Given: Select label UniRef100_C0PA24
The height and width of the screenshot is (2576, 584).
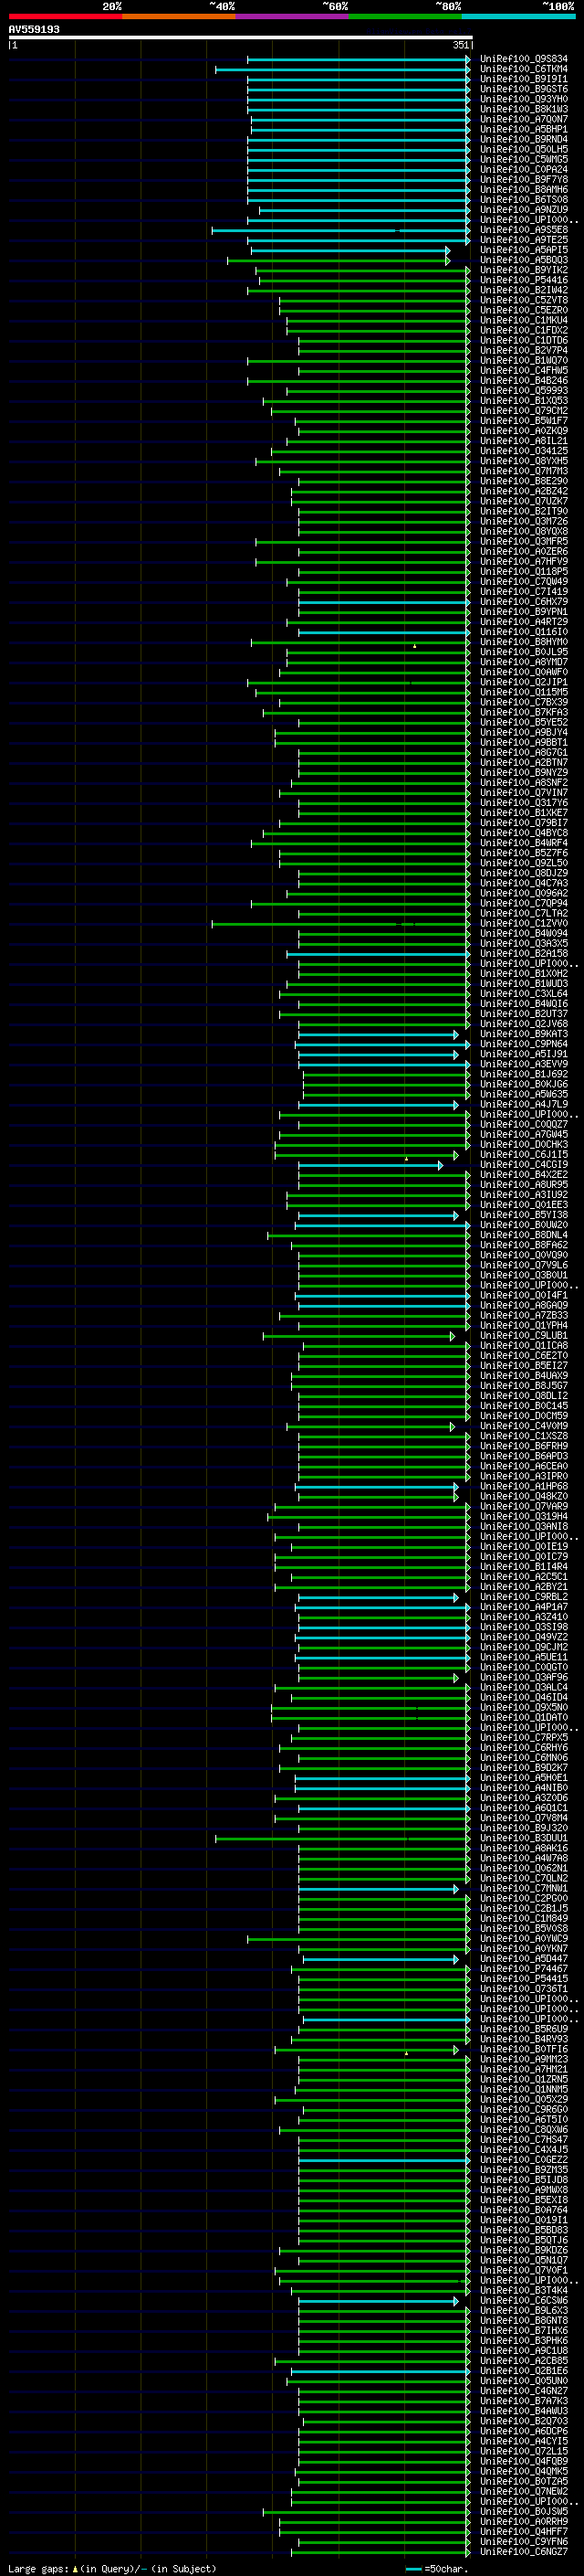Looking at the screenshot, I should pyautogui.click(x=524, y=170).
